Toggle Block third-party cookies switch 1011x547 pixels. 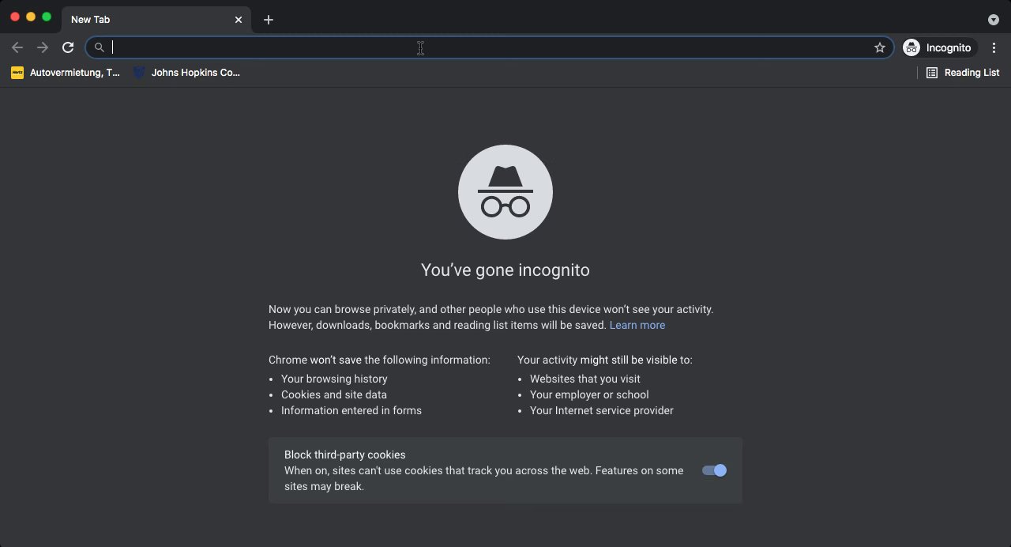714,470
